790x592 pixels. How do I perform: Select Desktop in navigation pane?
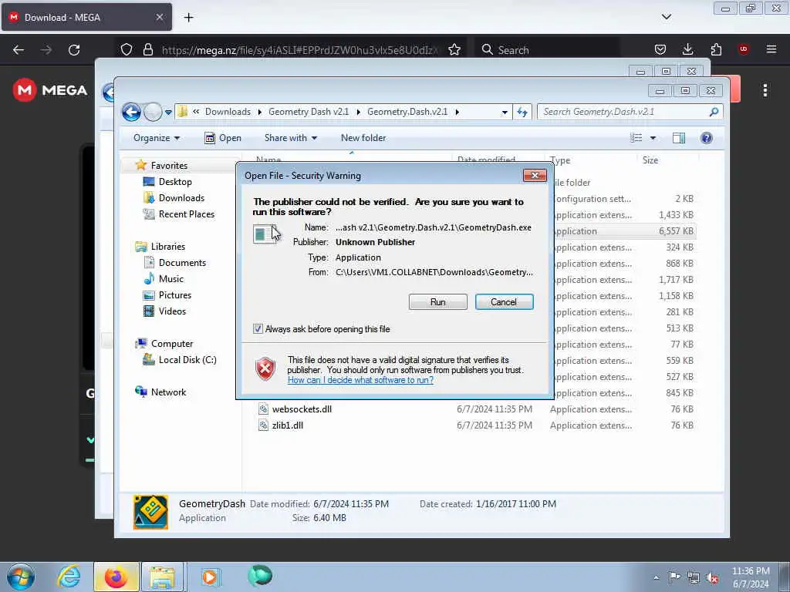175,182
